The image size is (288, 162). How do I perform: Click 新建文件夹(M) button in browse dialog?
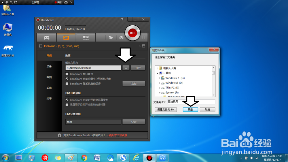pos(166,110)
